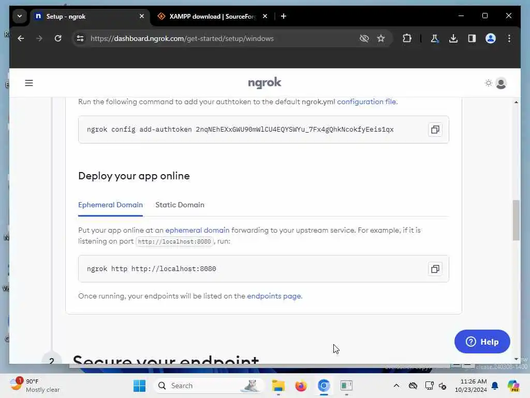Image resolution: width=530 pixels, height=398 pixels.
Task: Click the crossed-out eye icon in address bar
Action: point(364,38)
